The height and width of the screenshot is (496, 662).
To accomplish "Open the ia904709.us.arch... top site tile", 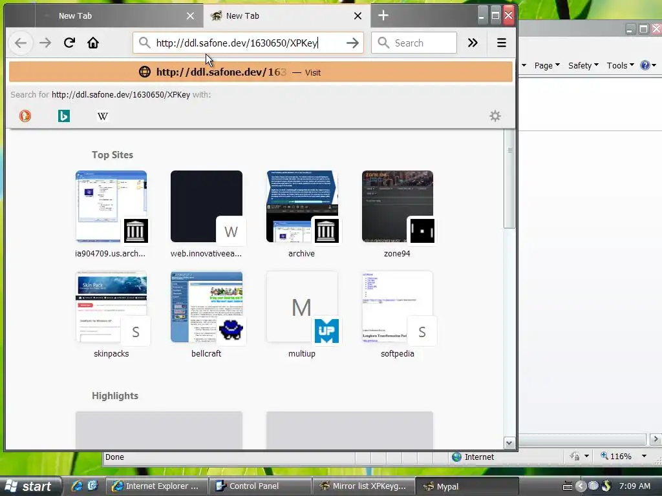I will 111,206.
